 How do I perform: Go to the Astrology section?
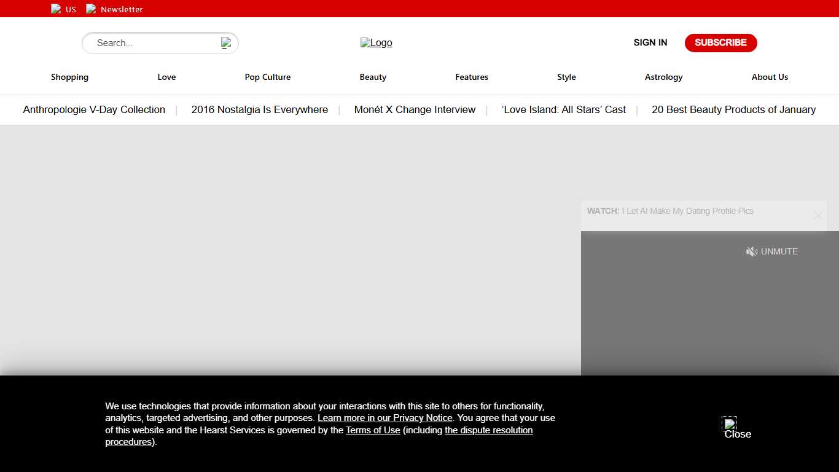[663, 77]
